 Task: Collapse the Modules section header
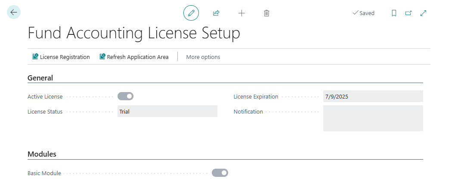[42, 154]
